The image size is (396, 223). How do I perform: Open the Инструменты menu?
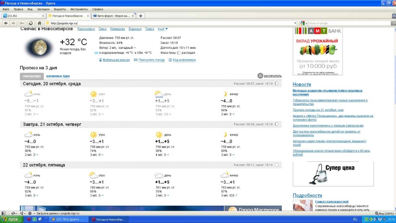click(79, 9)
